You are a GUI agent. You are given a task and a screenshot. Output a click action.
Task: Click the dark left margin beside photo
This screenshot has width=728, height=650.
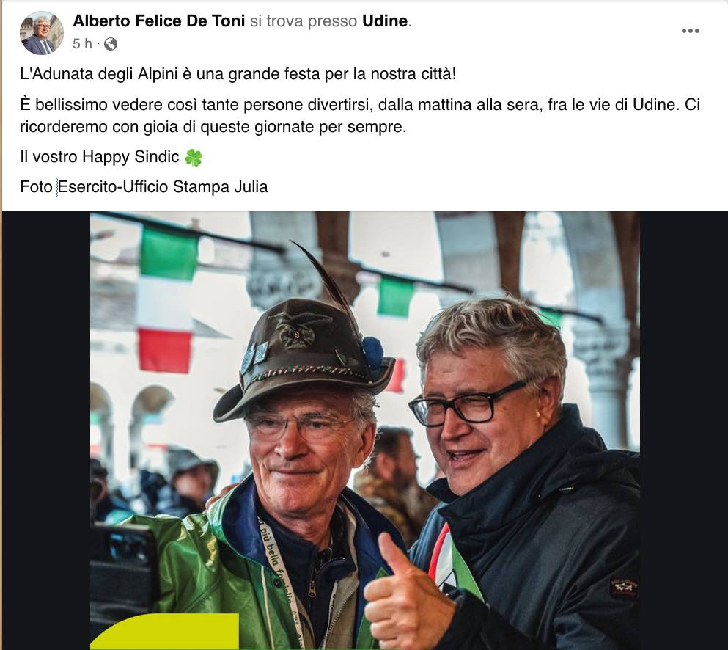(46, 430)
